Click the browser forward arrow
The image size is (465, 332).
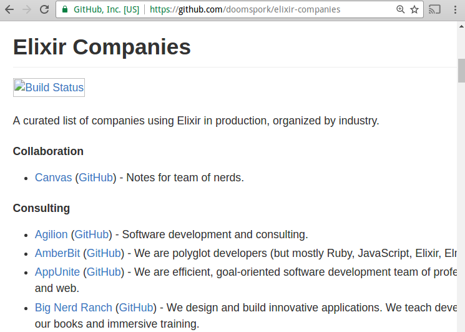27,9
